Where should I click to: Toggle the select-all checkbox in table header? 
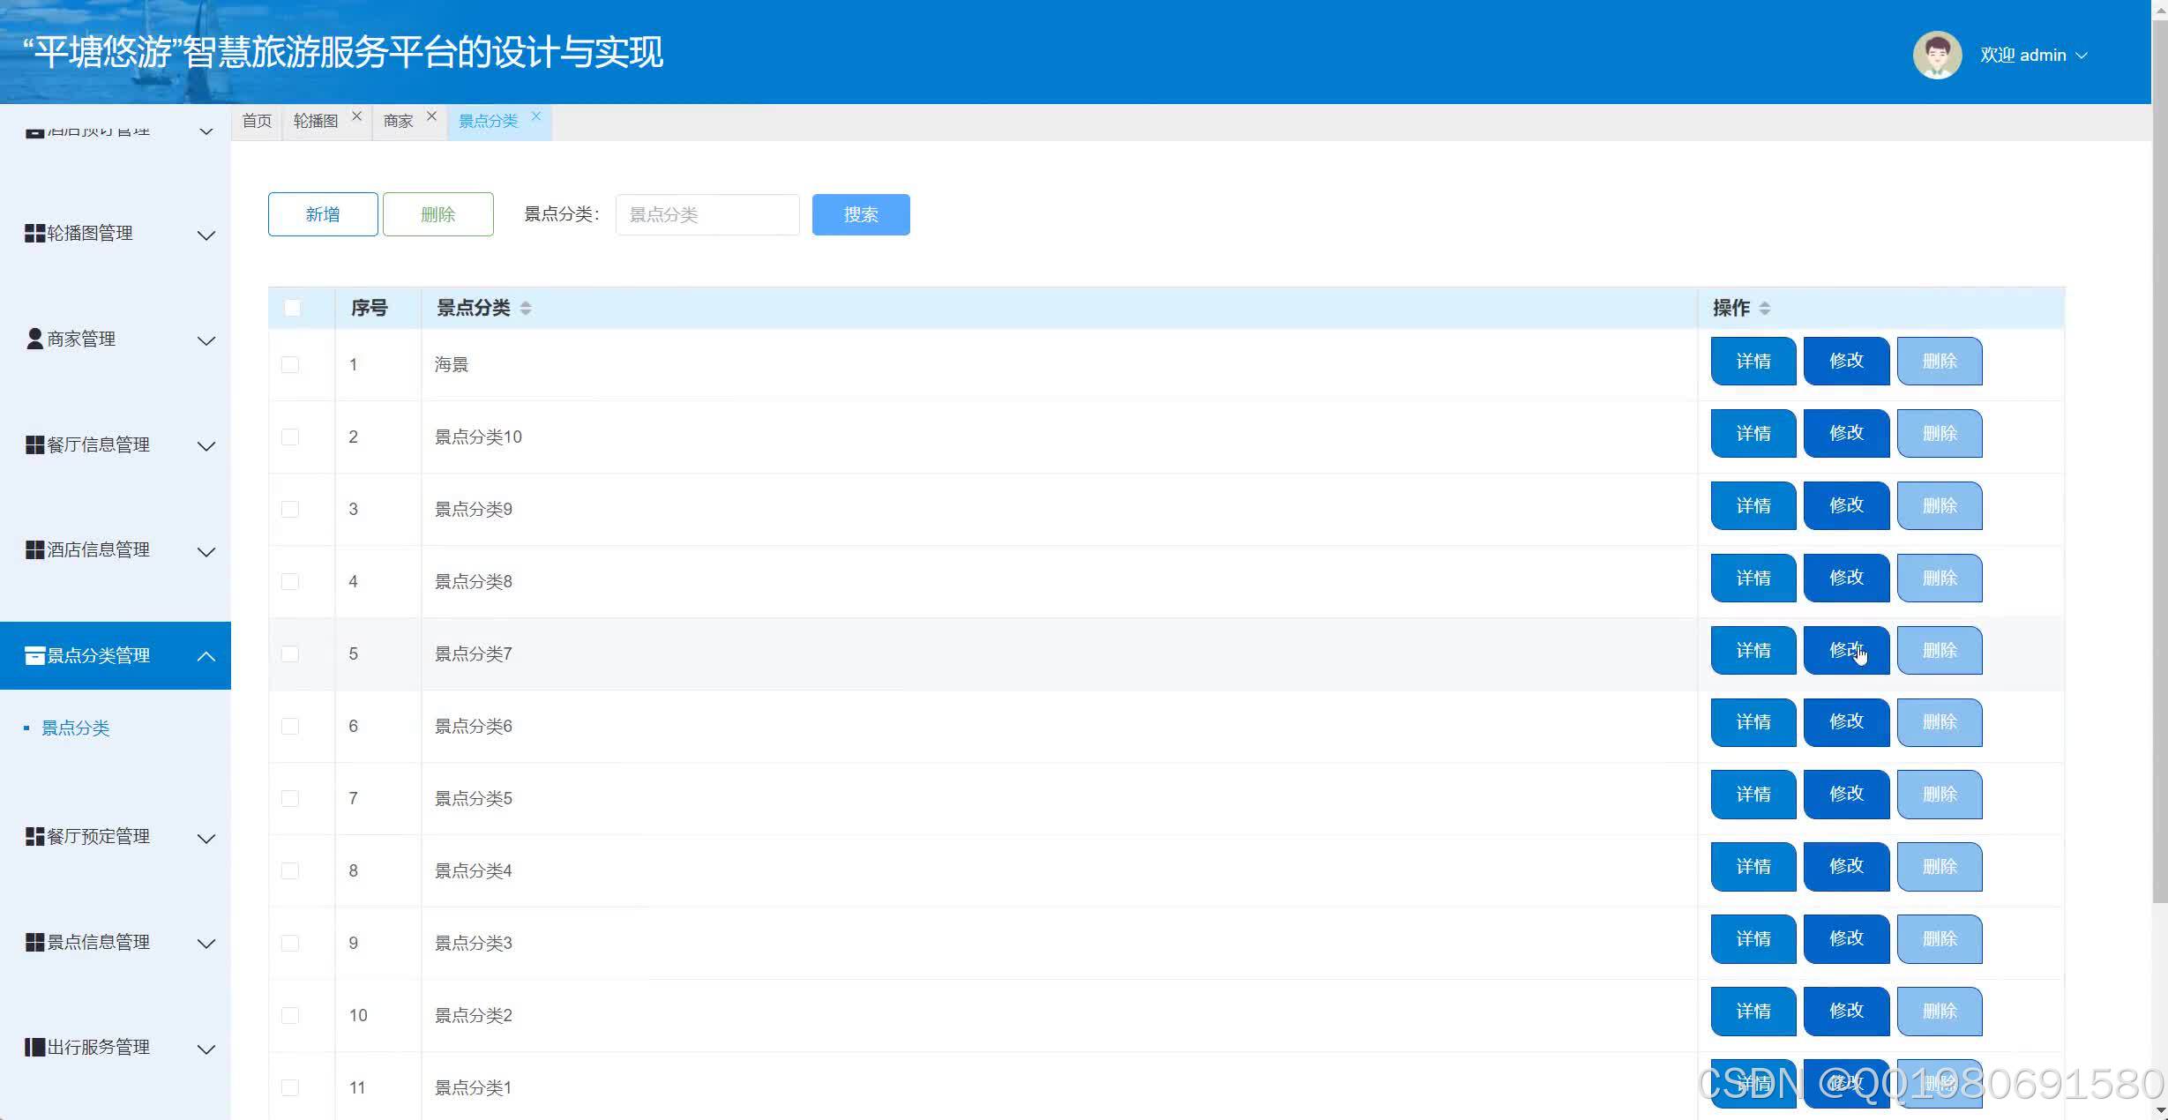pyautogui.click(x=292, y=308)
